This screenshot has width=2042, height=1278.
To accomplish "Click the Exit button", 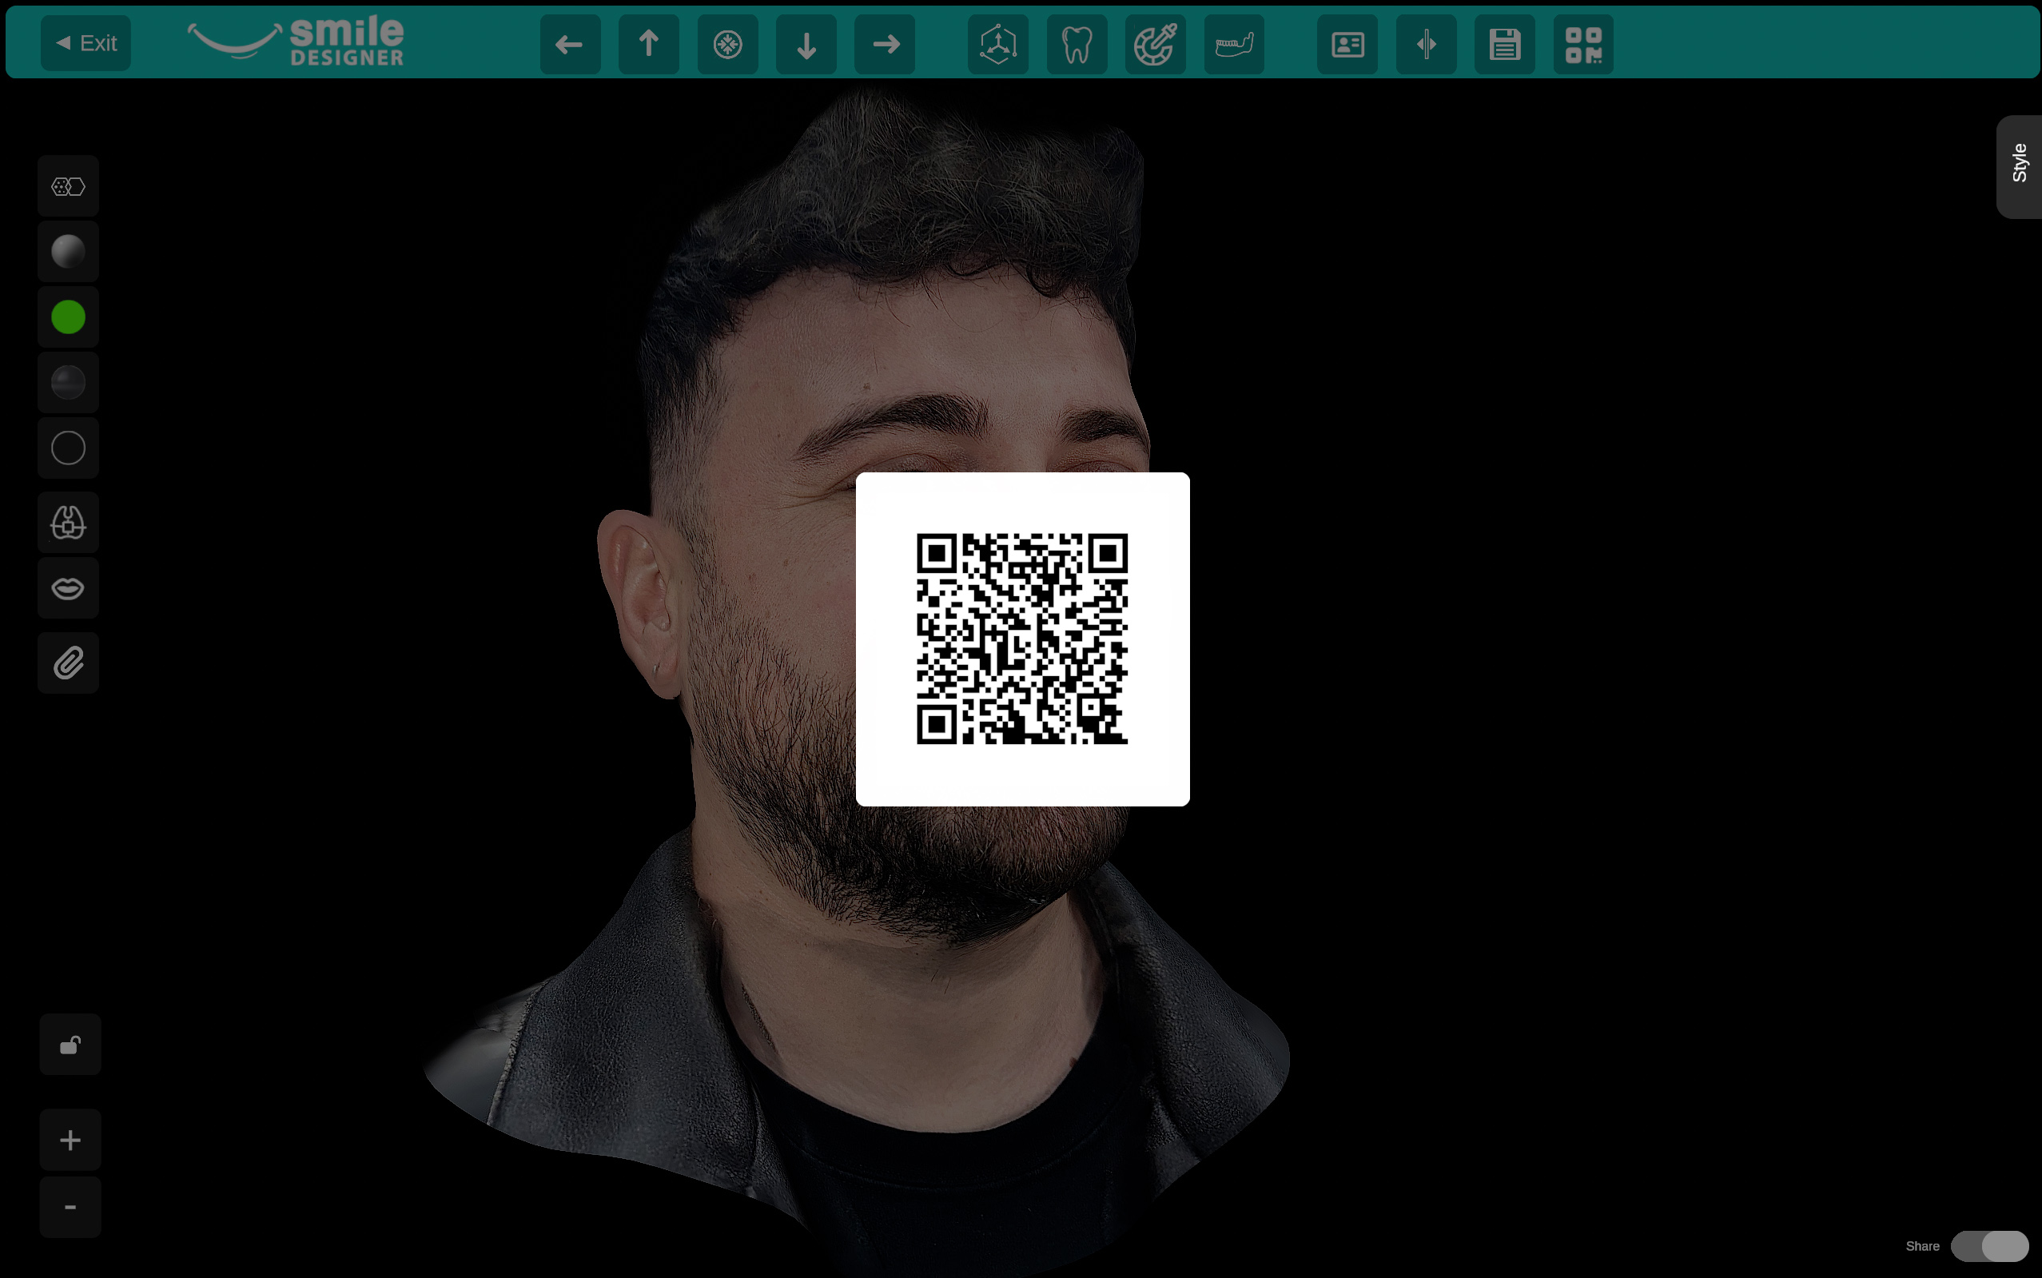I will tap(86, 43).
